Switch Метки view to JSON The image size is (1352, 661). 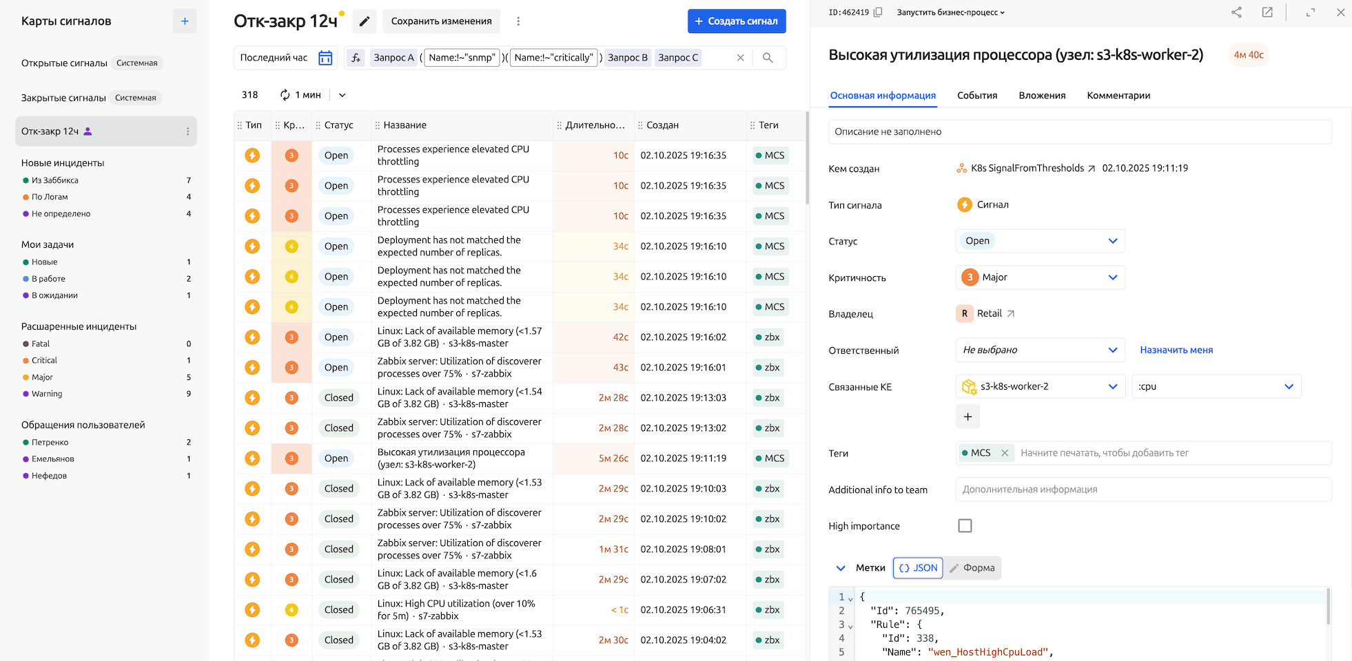point(918,568)
